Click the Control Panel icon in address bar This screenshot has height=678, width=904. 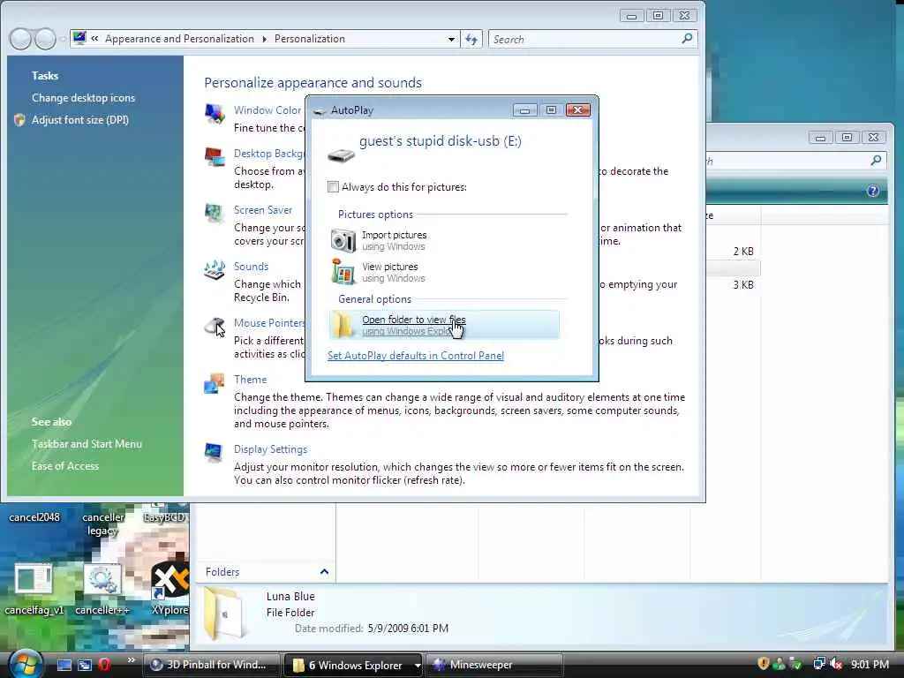tap(79, 39)
